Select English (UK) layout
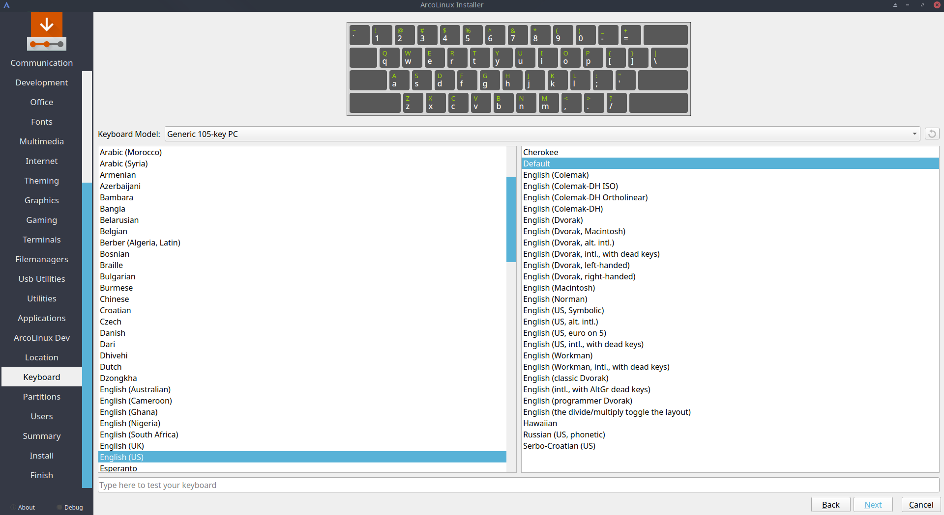The image size is (944, 515). pos(302,446)
